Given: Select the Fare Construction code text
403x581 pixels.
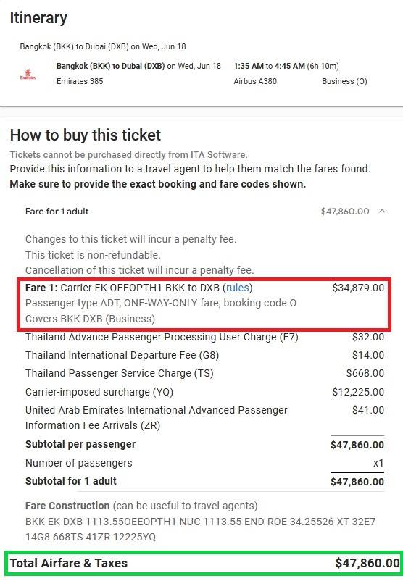Looking at the screenshot, I should (x=200, y=529).
